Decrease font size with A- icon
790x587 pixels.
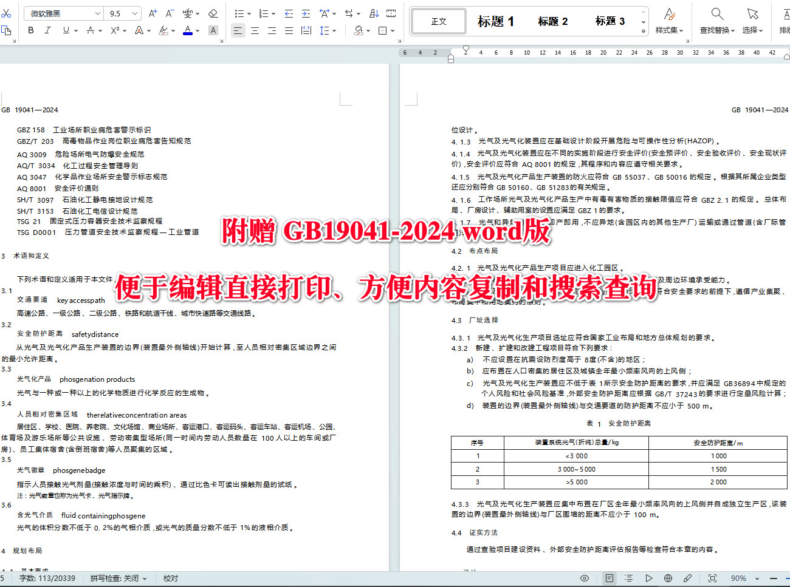tap(170, 13)
